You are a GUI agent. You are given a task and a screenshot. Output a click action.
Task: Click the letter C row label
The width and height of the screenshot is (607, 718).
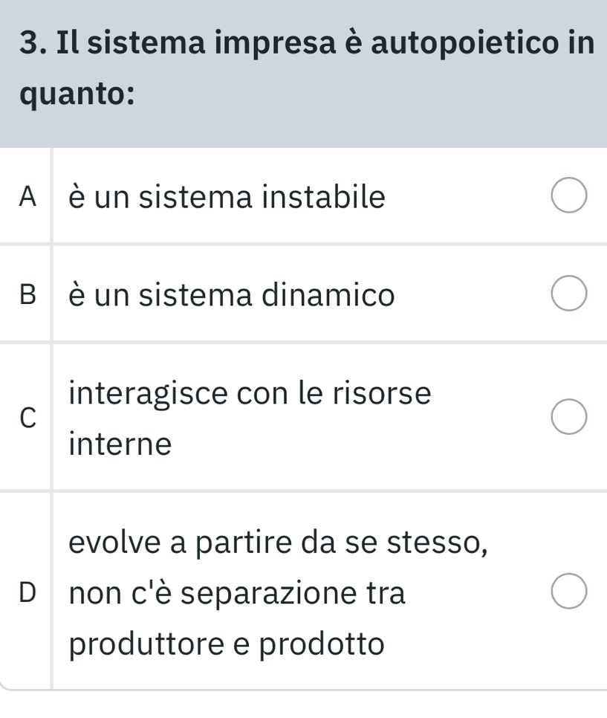tap(27, 418)
